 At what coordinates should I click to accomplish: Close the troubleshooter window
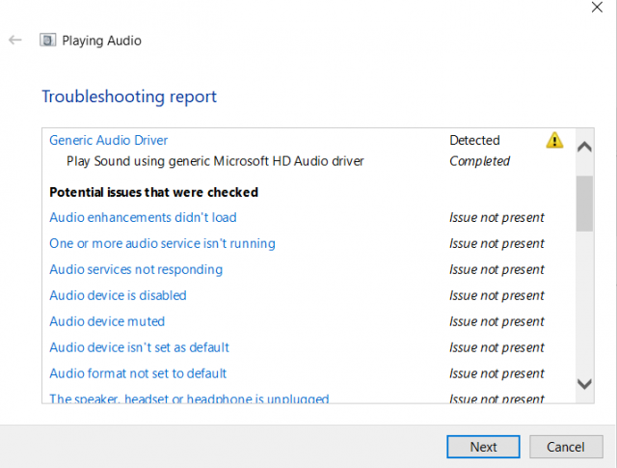(x=597, y=7)
